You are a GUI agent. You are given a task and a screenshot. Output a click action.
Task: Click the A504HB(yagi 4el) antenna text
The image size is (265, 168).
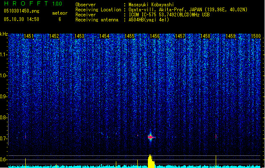point(149,20)
